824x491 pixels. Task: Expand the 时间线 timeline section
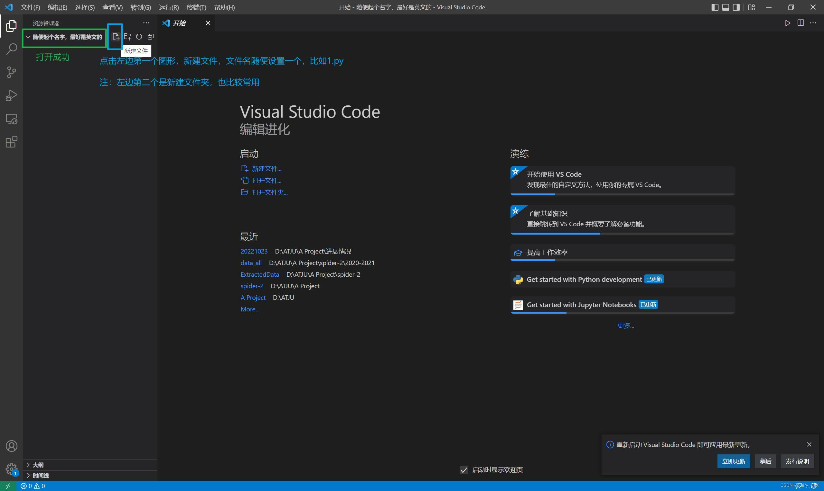point(41,476)
